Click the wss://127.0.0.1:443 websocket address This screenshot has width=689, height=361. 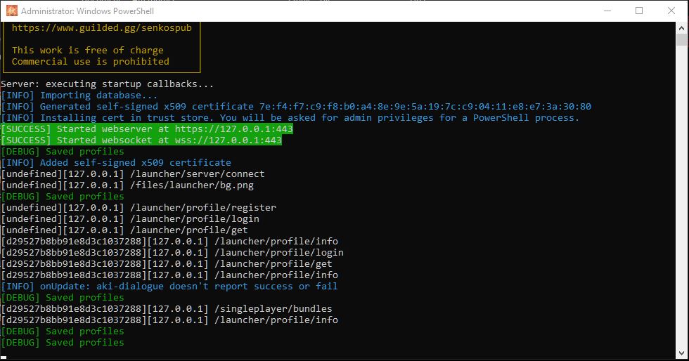pyautogui.click(x=228, y=140)
